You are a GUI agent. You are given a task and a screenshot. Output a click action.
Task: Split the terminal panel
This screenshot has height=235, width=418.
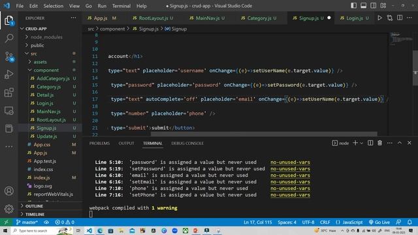[370, 143]
